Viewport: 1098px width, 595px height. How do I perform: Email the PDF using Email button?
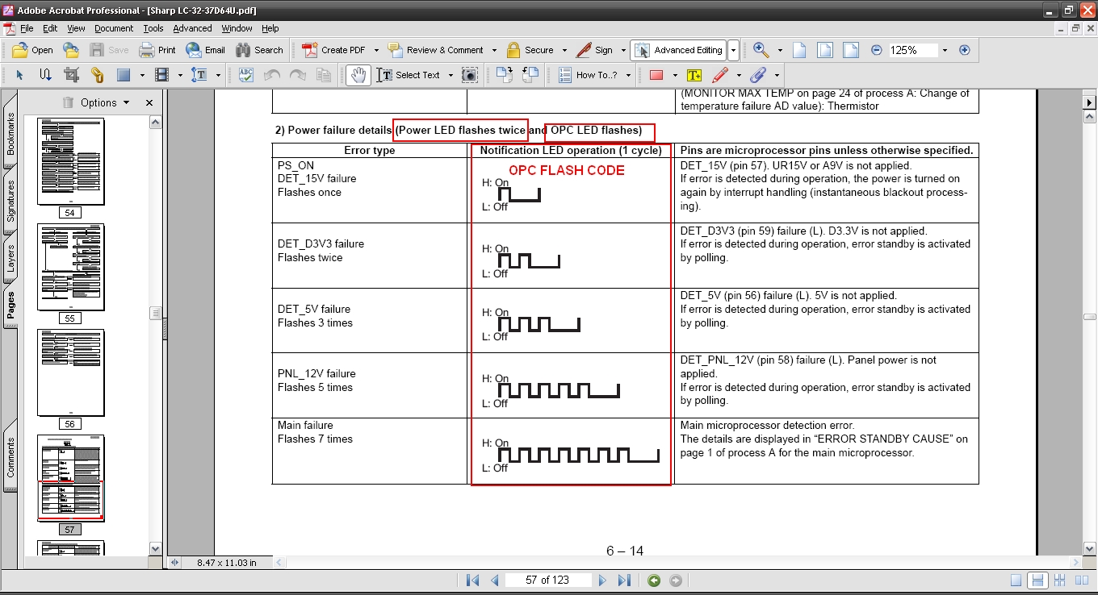coord(205,50)
